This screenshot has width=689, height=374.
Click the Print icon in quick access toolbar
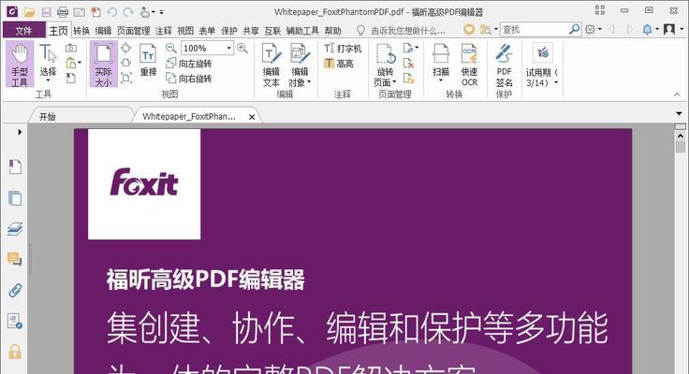[x=63, y=12]
